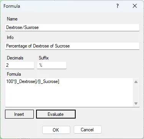Image resolution: width=144 pixels, height=139 pixels.
Task: Dismiss the dialog with Cancel
Action: [88, 130]
